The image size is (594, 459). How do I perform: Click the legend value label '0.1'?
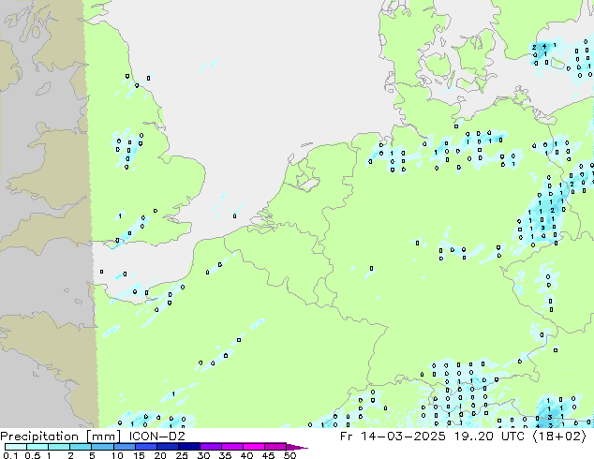coord(10,455)
